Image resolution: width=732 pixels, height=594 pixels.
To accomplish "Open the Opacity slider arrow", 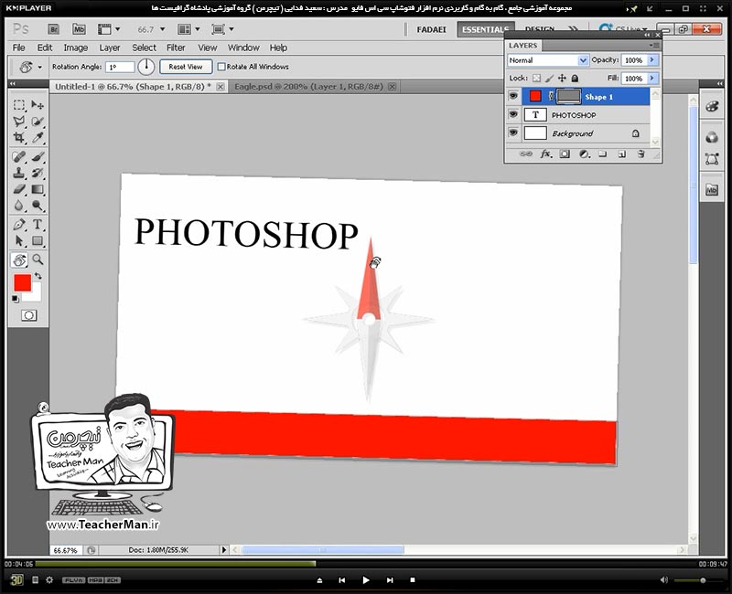I will (x=652, y=60).
